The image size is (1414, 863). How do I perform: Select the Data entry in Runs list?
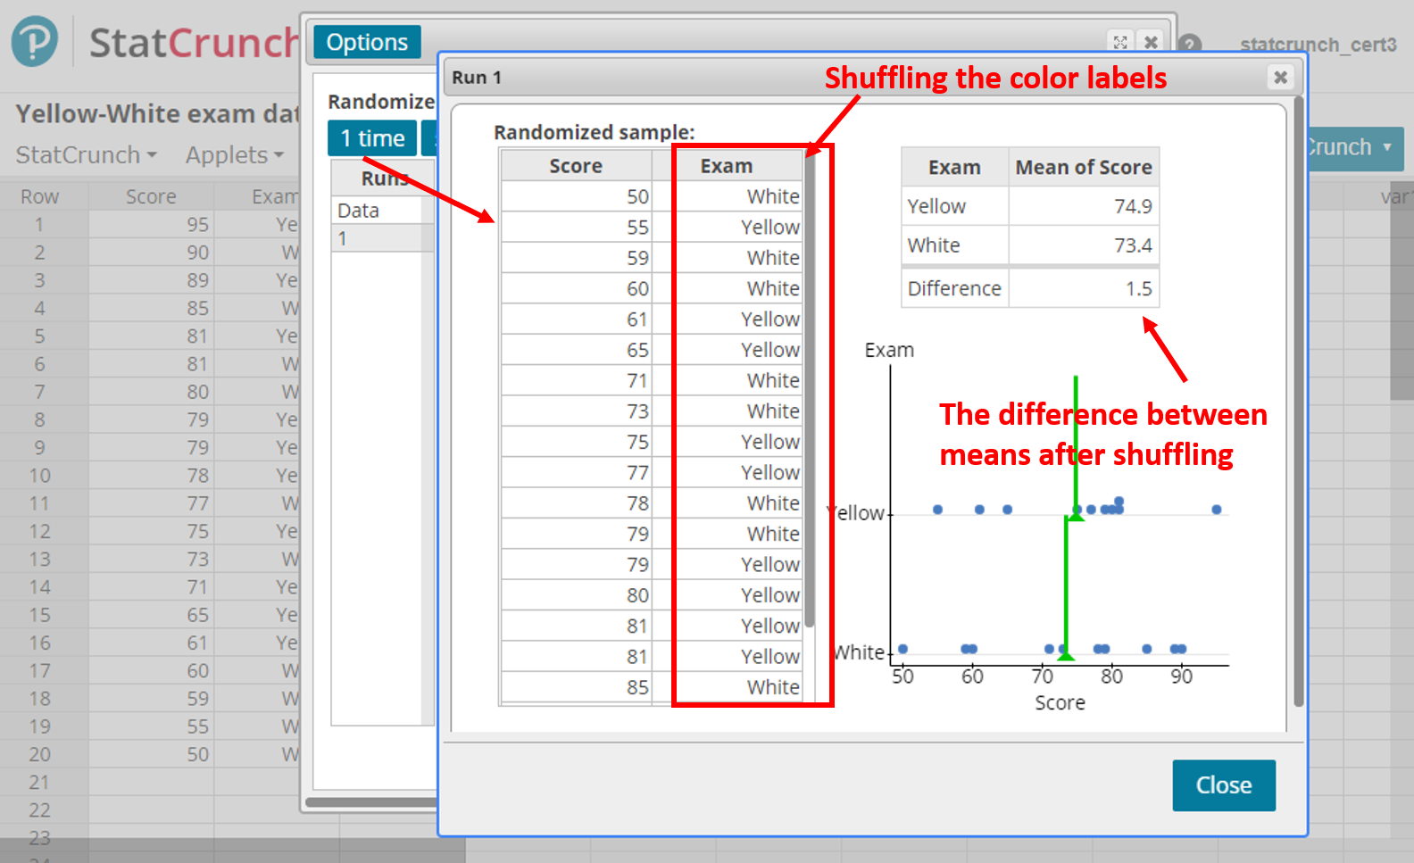[377, 211]
